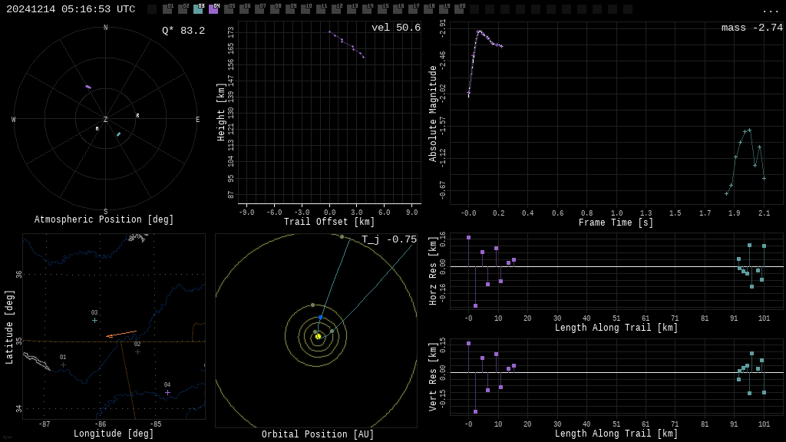
Task: Click the yellow Sun in orbital plot
Action: (x=318, y=336)
